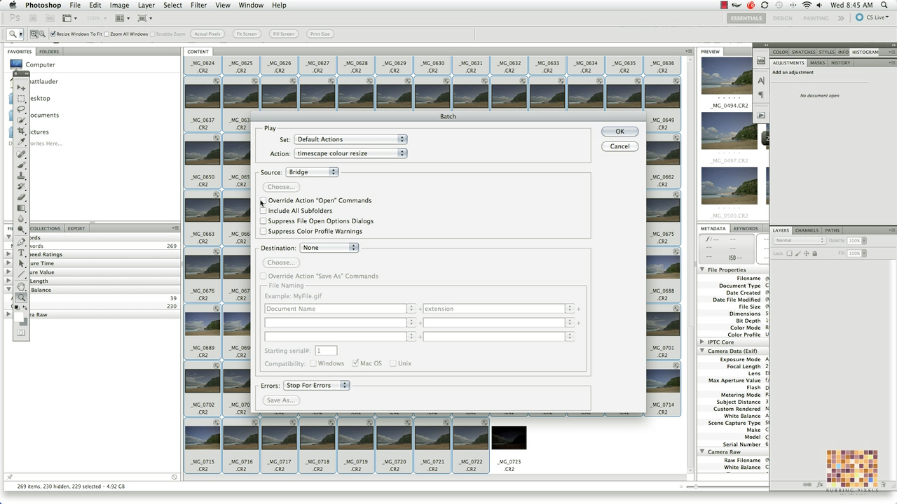
Task: Open the Window menu
Action: 251,5
